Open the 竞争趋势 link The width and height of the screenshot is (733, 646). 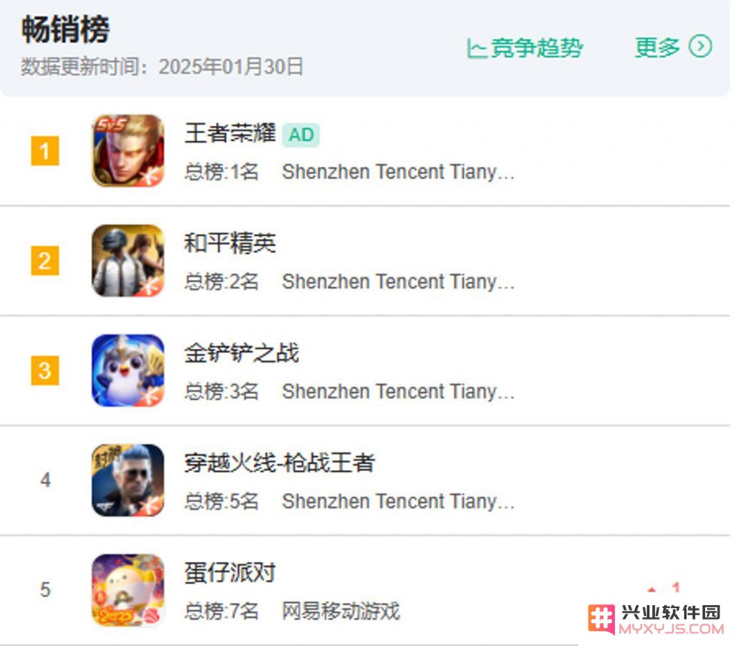pos(525,48)
